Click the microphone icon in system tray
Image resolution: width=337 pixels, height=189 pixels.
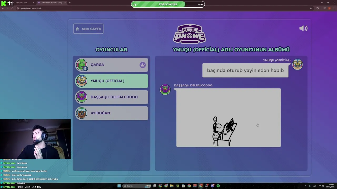click(310, 186)
